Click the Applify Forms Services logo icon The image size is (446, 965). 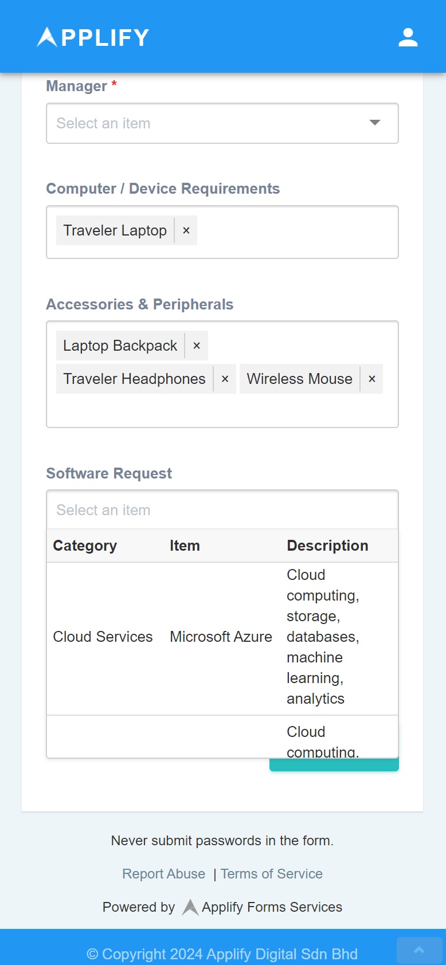coord(190,907)
